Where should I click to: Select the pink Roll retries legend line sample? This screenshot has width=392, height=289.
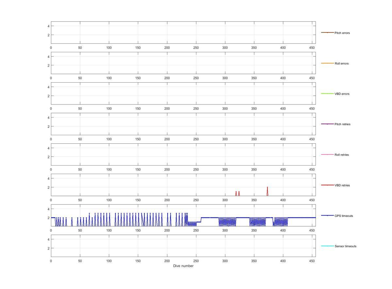click(x=327, y=154)
